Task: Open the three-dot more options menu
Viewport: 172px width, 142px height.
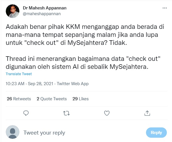Action: coord(165,8)
